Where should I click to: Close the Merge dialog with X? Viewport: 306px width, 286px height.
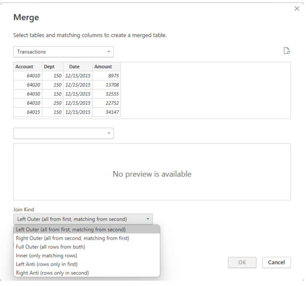tap(297, 9)
